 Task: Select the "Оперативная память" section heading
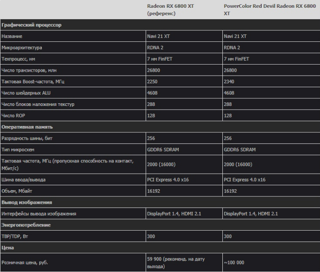click(x=27, y=127)
